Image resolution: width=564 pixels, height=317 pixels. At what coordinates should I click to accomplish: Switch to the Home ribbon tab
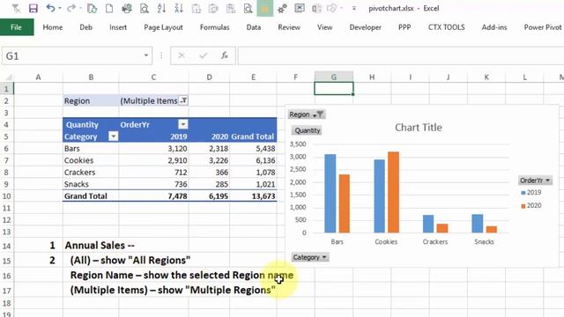pos(53,27)
